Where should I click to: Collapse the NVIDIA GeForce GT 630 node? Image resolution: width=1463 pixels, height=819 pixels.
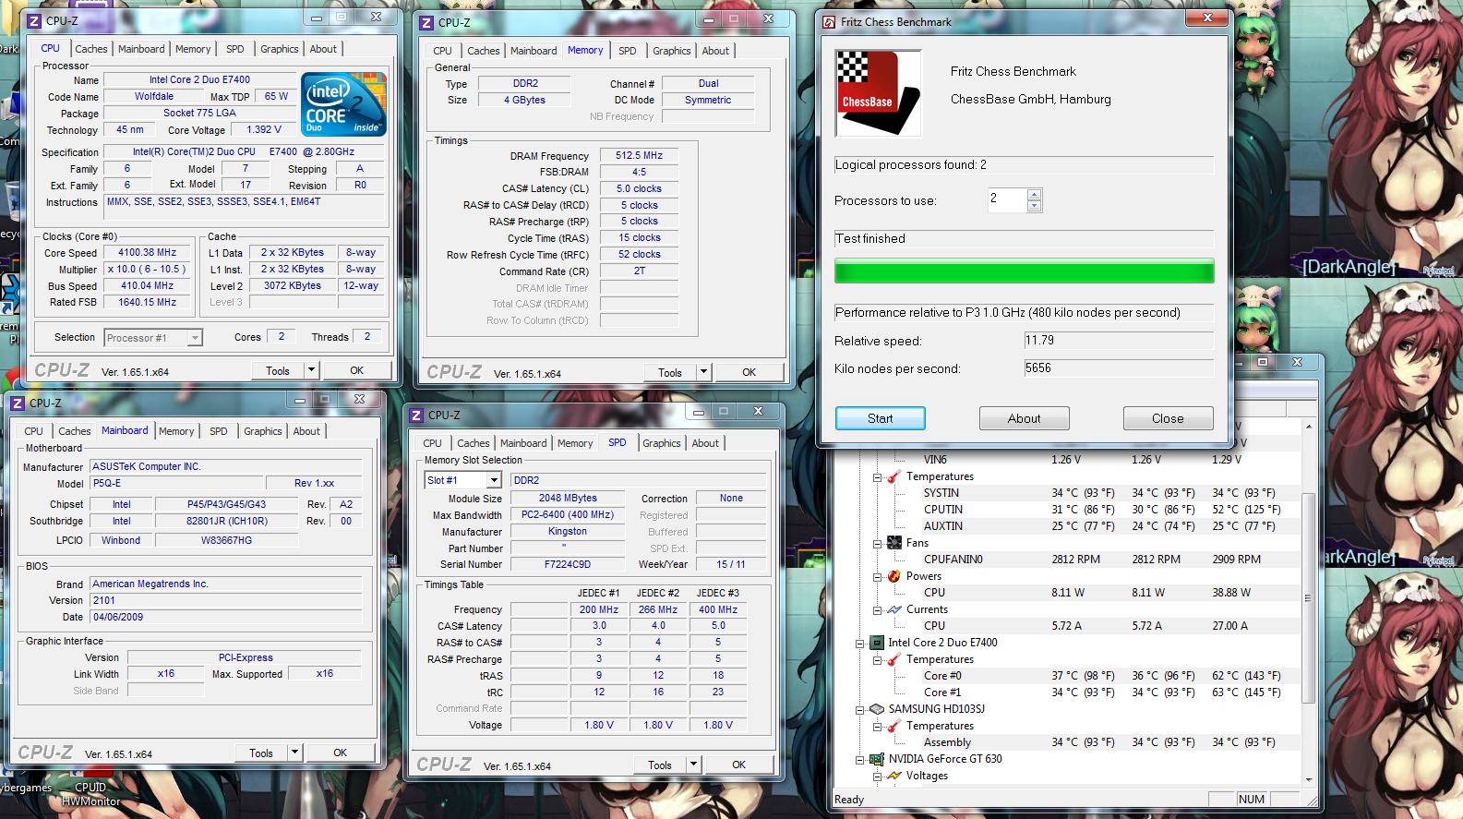(859, 760)
